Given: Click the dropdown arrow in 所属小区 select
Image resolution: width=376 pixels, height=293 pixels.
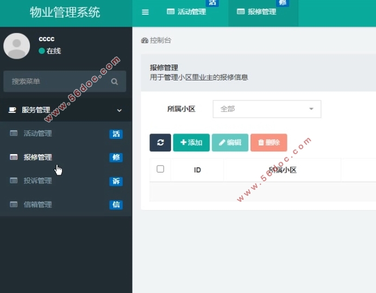Looking at the screenshot, I should click(311, 109).
